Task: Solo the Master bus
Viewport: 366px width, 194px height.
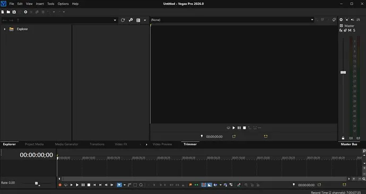Action: (x=354, y=30)
